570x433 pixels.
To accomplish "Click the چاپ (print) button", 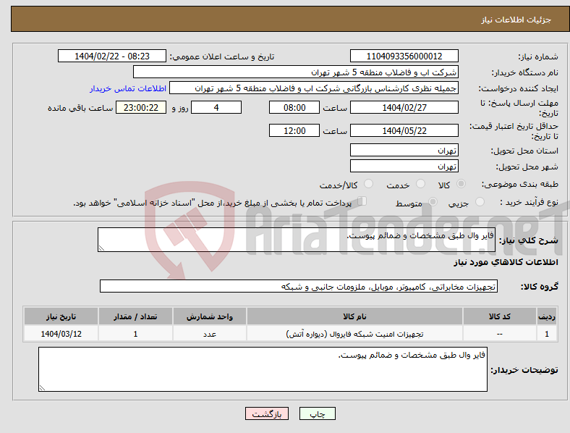I will click(x=317, y=413).
